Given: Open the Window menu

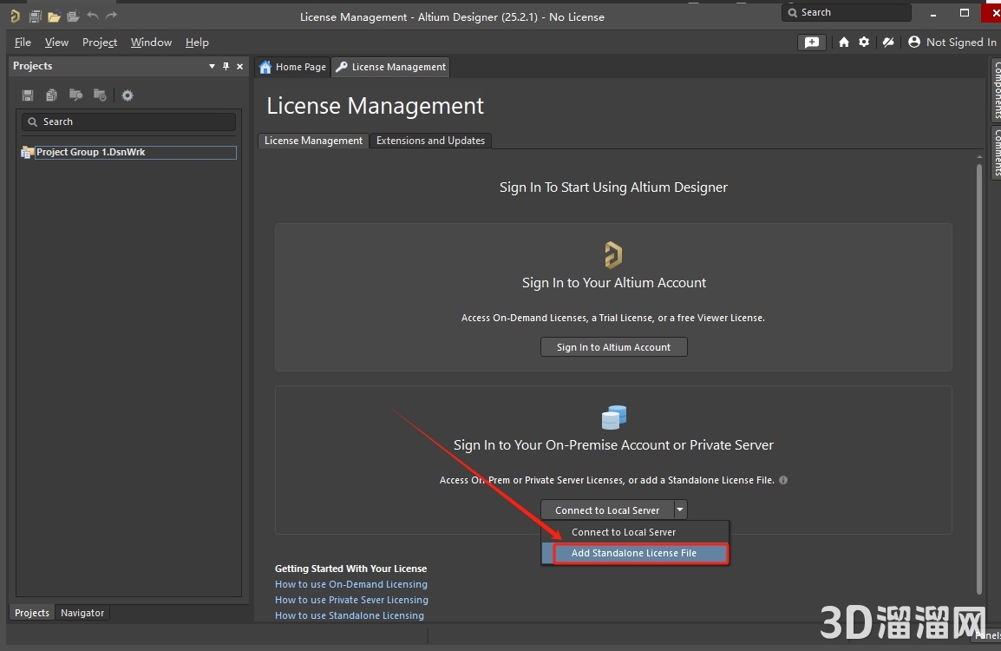Looking at the screenshot, I should [151, 43].
